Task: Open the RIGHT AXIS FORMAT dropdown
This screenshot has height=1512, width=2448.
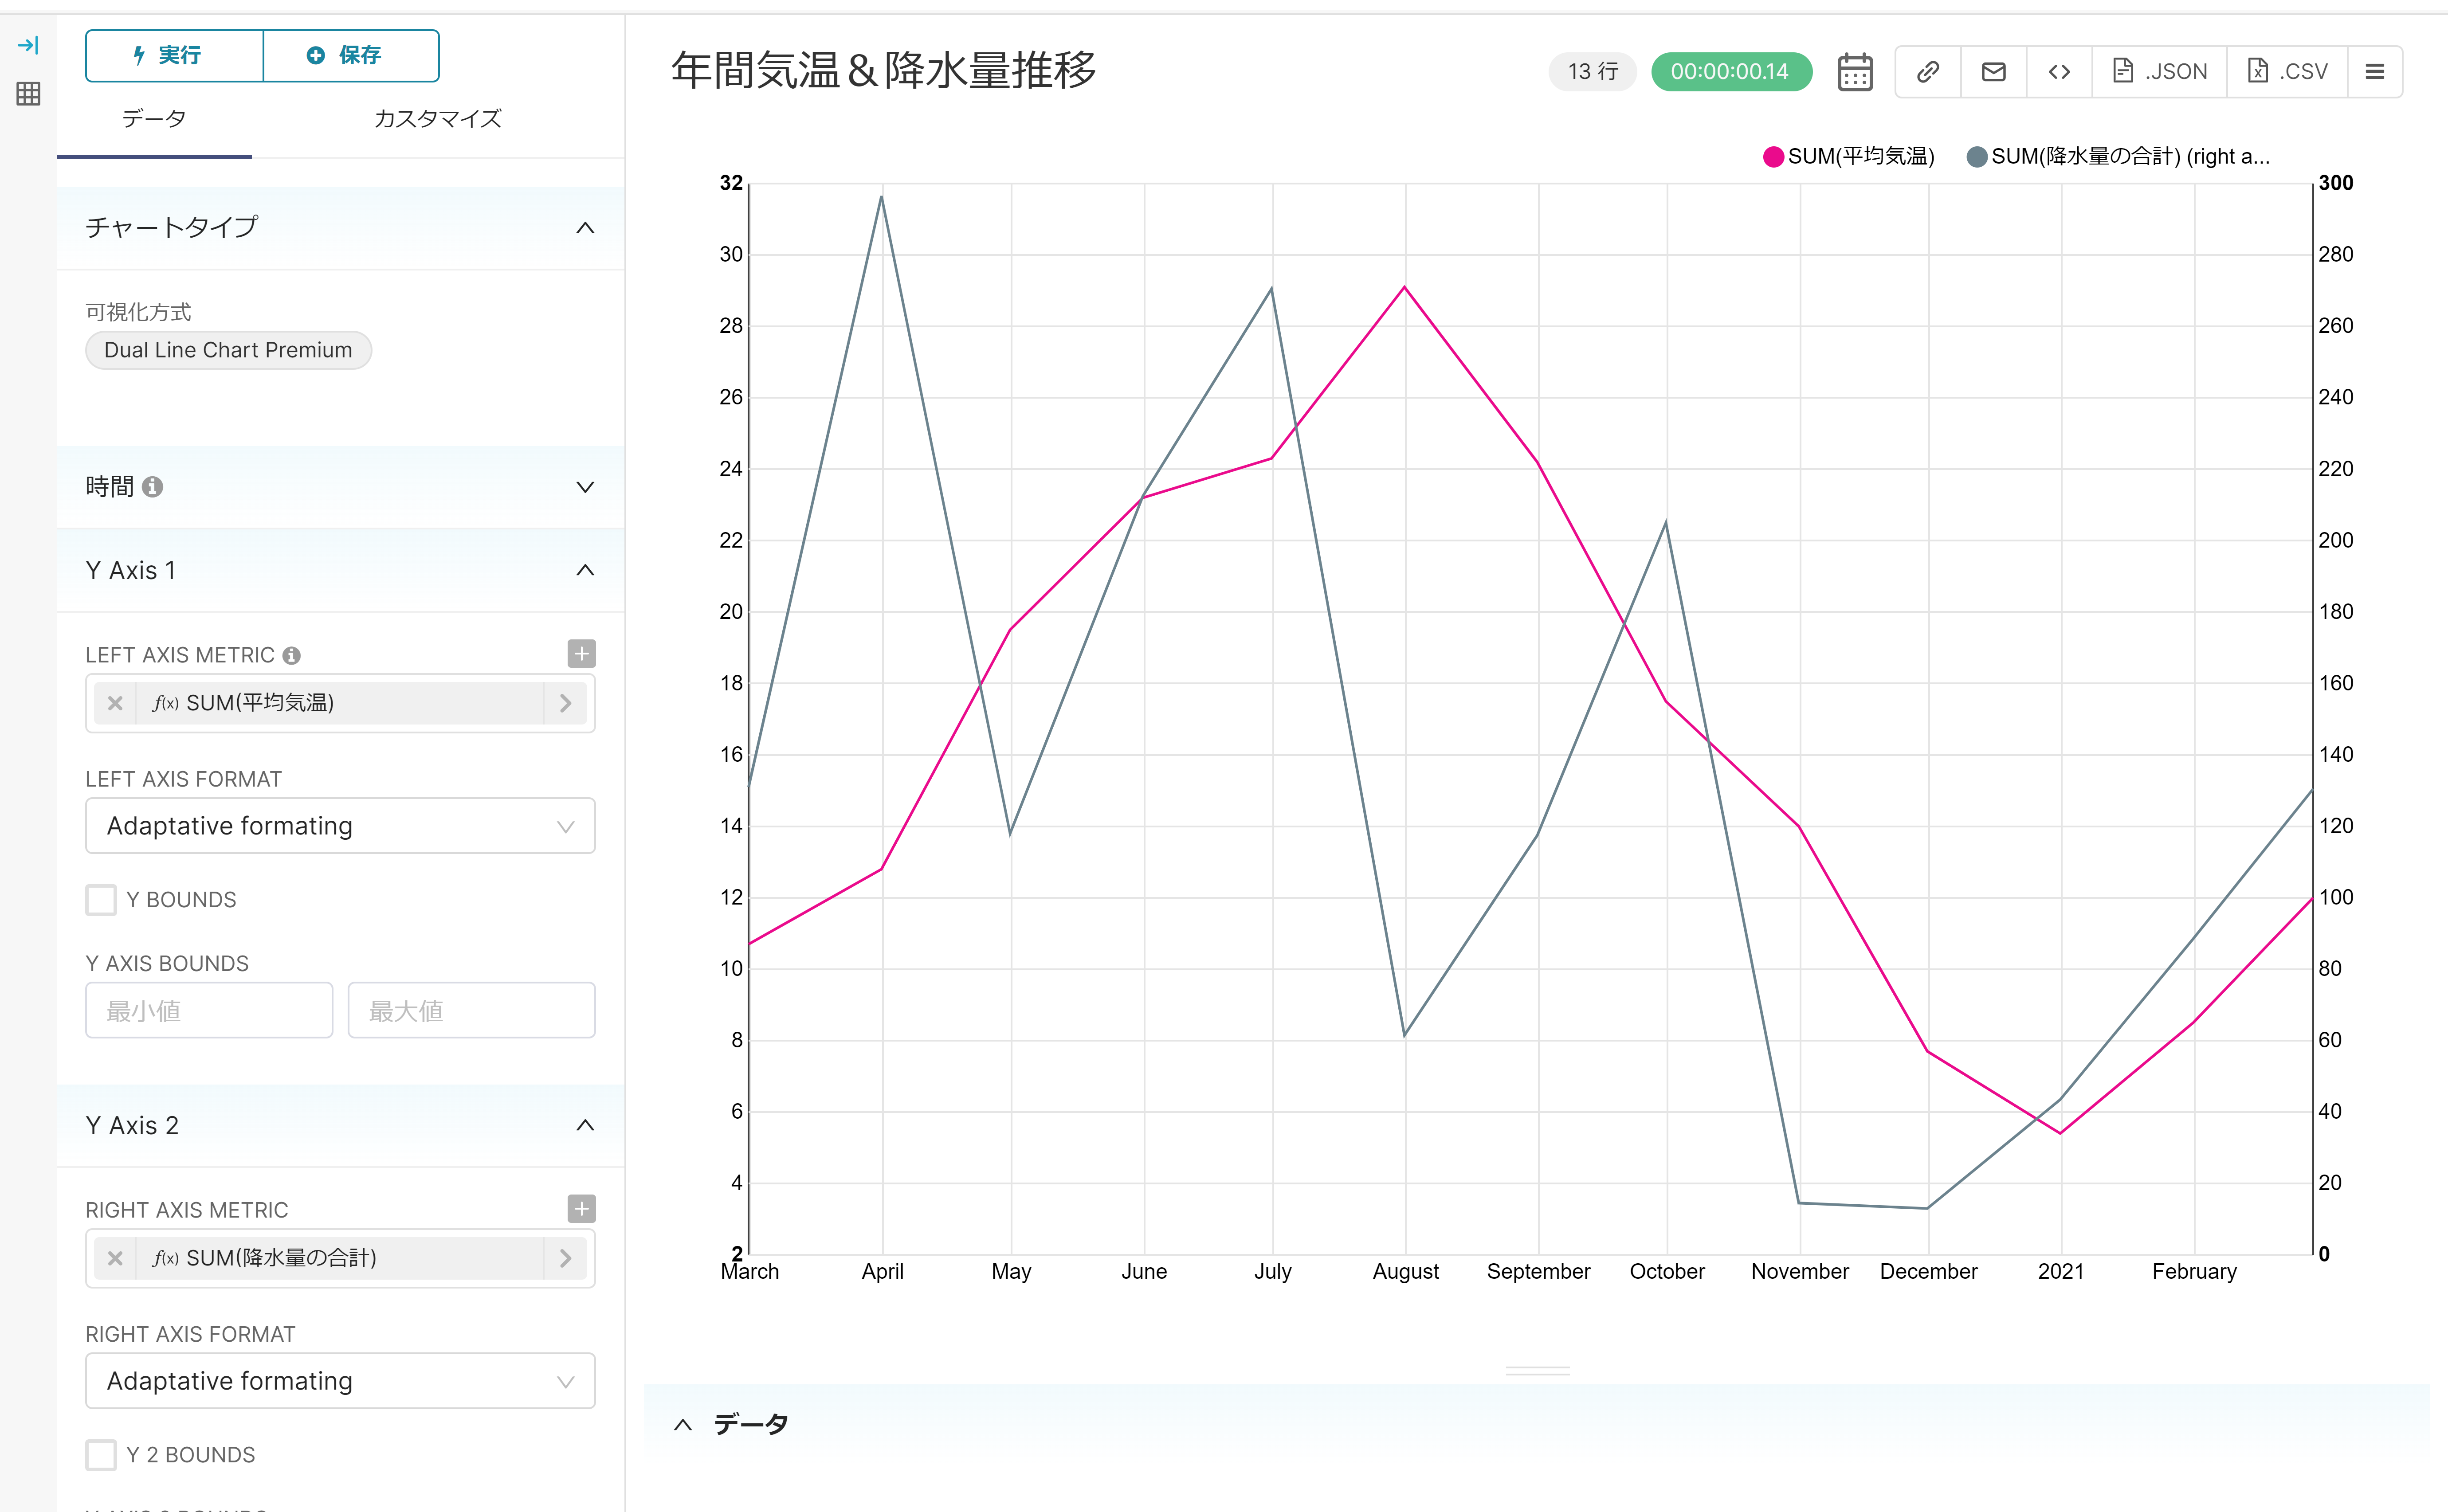Action: pyautogui.click(x=341, y=1381)
